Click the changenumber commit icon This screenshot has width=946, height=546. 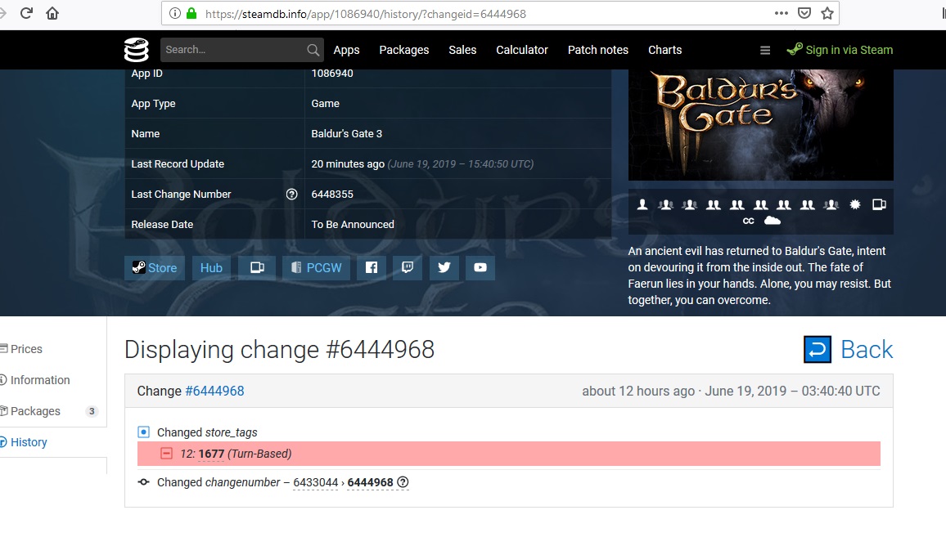coord(143,482)
